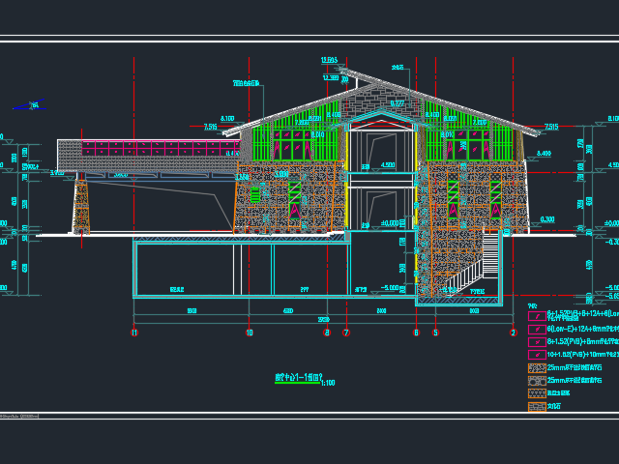
Task: Pick the brick-pattern legend swatch at bottom
Action: click(x=537, y=406)
